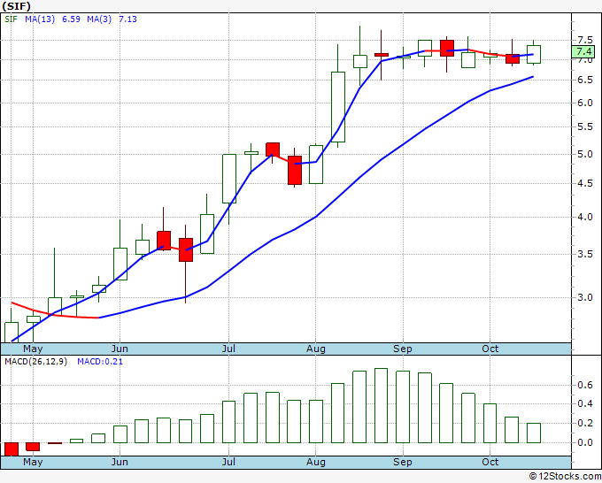Click the Aug label on the MACD axis
Screen dimensions: 602x483
click(x=315, y=462)
